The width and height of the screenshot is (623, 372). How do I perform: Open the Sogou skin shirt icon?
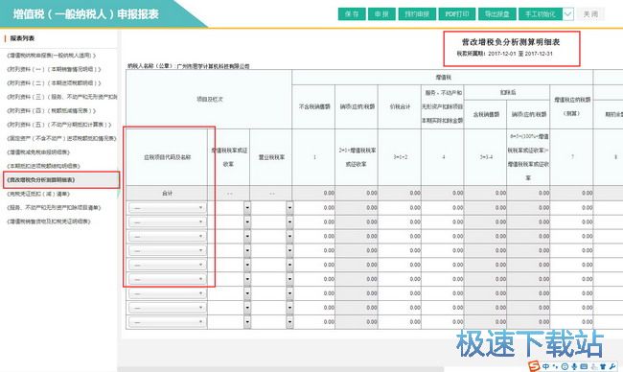(603, 366)
